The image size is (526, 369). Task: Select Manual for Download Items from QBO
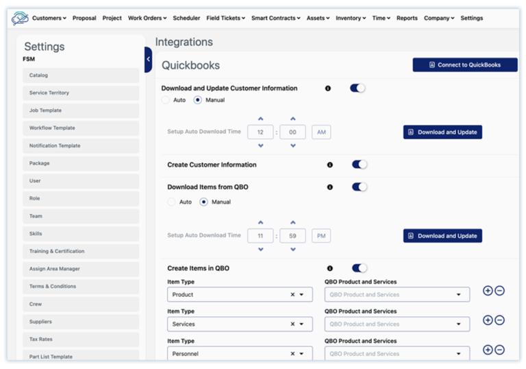[x=203, y=202]
